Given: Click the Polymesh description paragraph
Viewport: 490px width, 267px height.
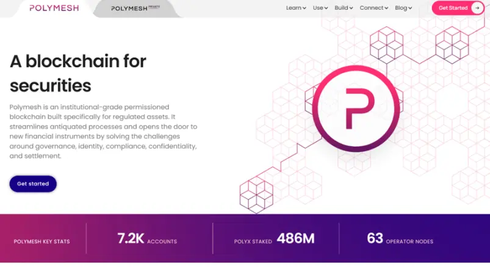Looking at the screenshot, I should [103, 132].
